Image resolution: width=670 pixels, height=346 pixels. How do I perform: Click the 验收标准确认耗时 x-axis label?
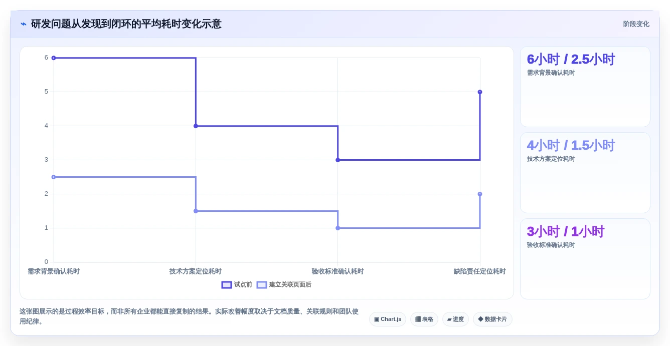(x=338, y=271)
